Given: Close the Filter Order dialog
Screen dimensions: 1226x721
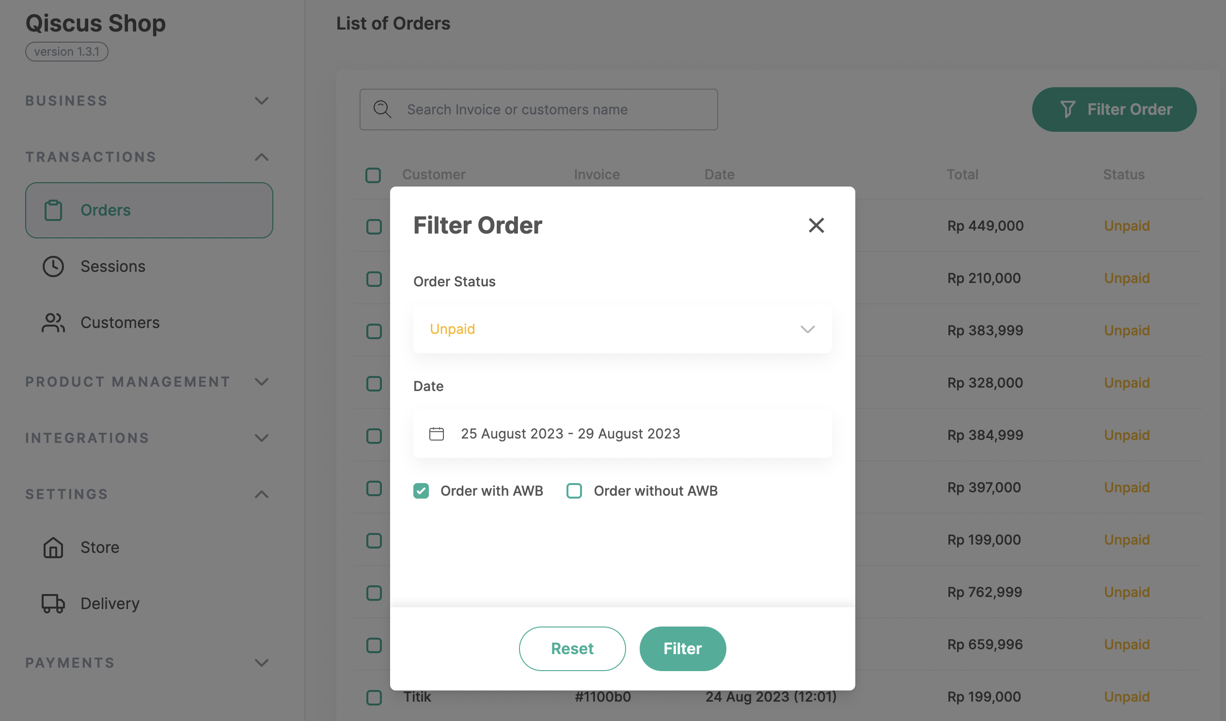Looking at the screenshot, I should pyautogui.click(x=816, y=225).
